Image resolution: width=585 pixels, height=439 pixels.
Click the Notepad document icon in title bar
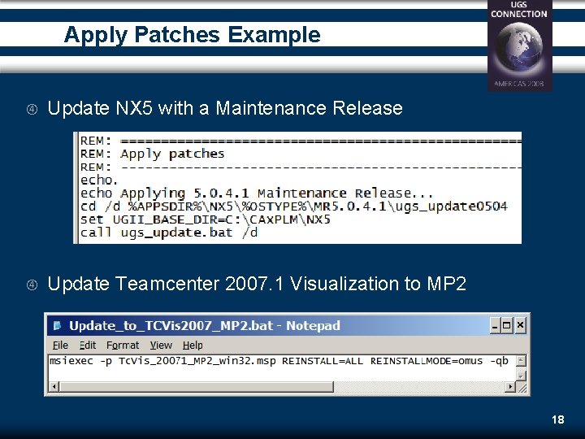pos(58,325)
